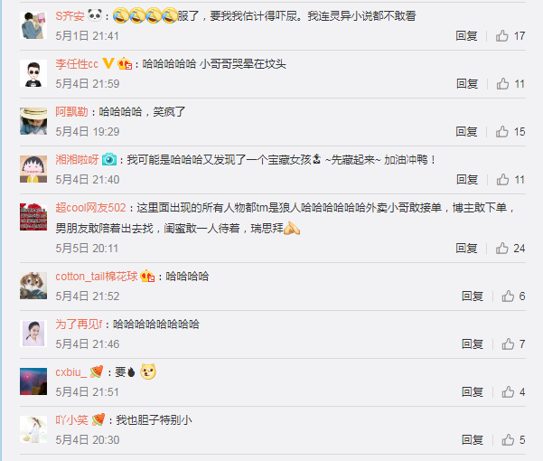Click the camera badge next to 湘湘啦呀
The width and height of the screenshot is (543, 461).
(x=109, y=160)
